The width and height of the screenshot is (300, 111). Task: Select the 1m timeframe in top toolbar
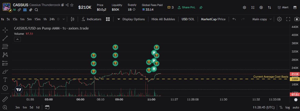point(22,19)
